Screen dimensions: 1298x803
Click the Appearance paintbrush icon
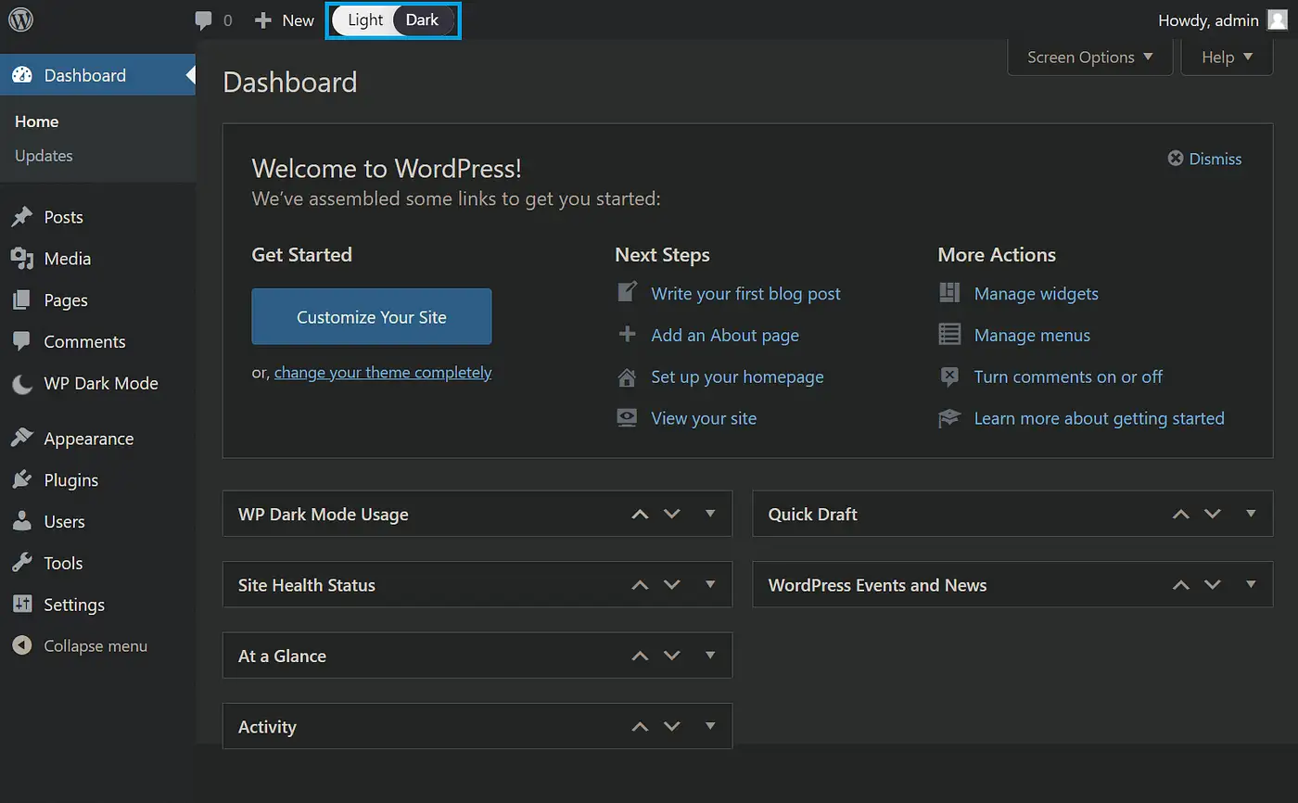(21, 439)
